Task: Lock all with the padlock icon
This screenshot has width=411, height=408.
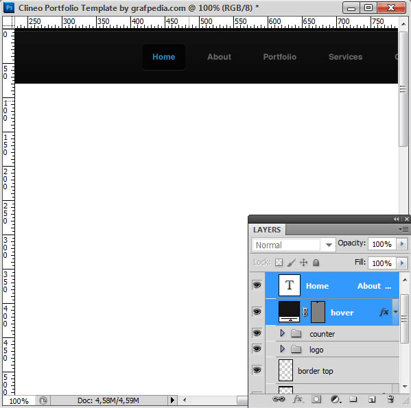Action: click(x=316, y=263)
